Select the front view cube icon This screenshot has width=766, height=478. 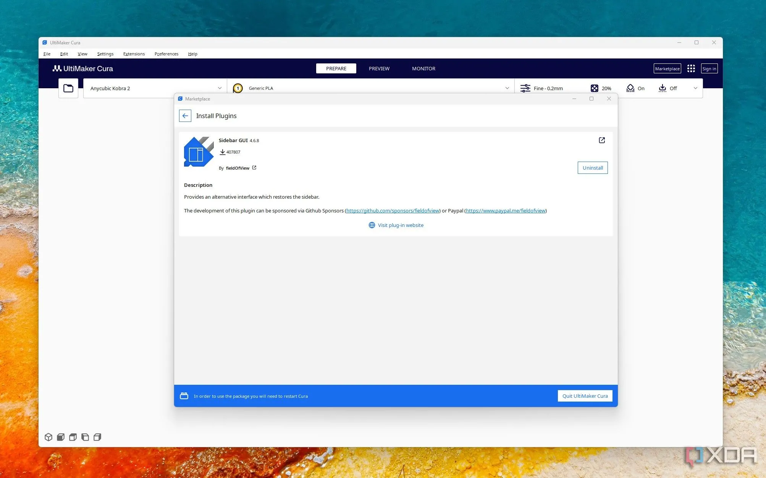point(61,437)
